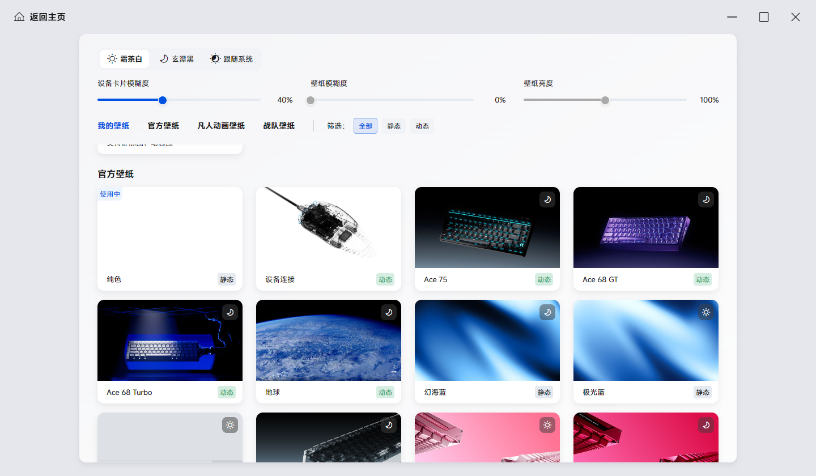Click the 动态 tag on 设备连接 card
The height and width of the screenshot is (476, 816).
385,279
